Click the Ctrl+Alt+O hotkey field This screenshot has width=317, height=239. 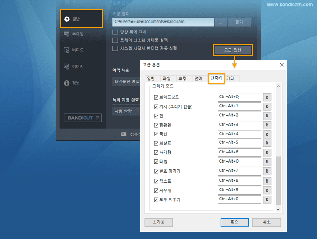[239, 162]
